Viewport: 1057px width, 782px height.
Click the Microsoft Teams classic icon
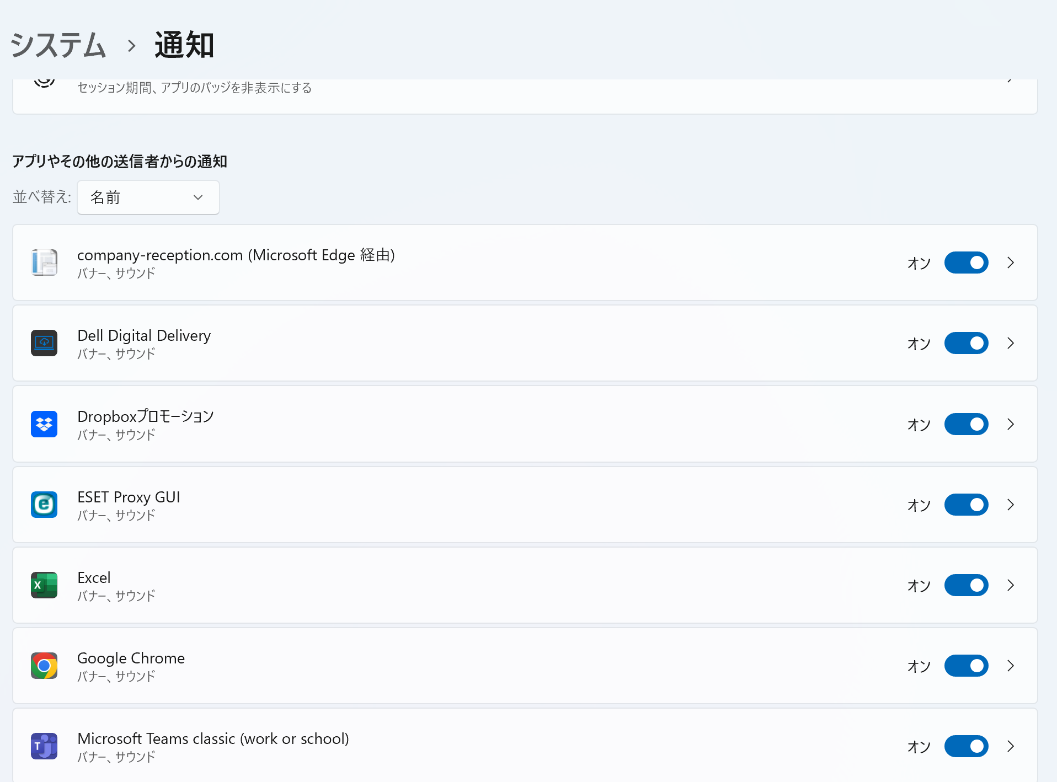pyautogui.click(x=44, y=746)
